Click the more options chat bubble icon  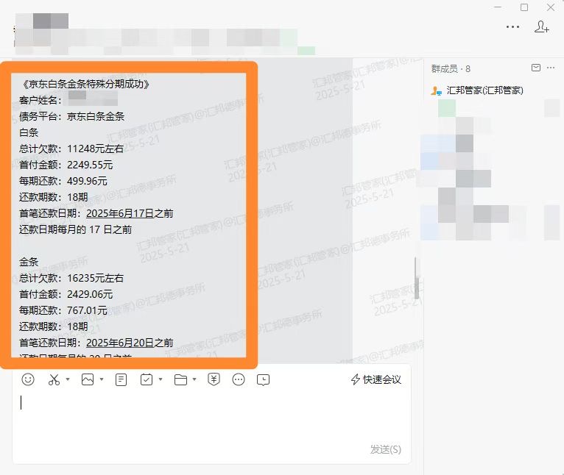tap(239, 379)
